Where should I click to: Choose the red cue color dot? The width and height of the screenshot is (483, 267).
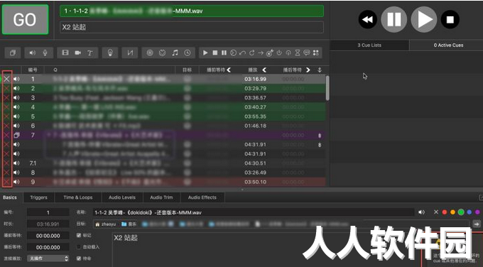[444, 212]
